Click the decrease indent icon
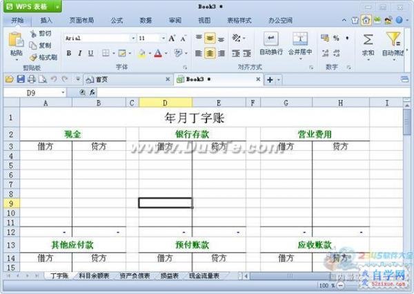The width and height of the screenshot is (414, 294). click(x=236, y=54)
